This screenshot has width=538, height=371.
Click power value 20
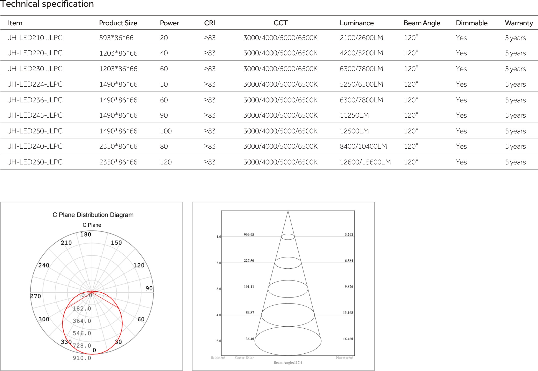click(x=164, y=38)
